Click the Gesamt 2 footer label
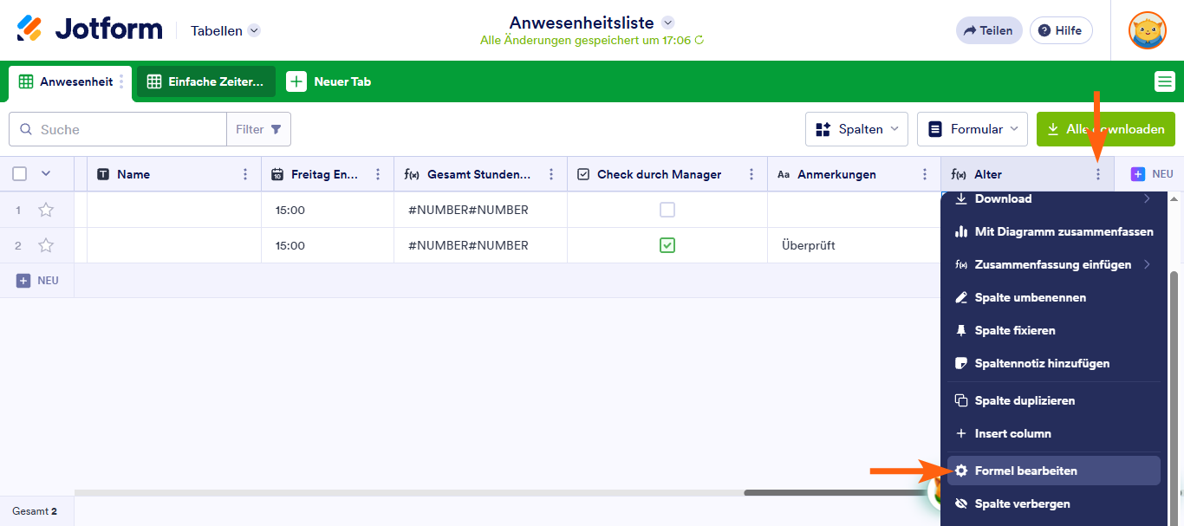1184x526 pixels. pos(35,511)
